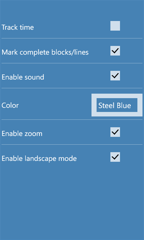The width and height of the screenshot is (144, 240).
Task: Click the Mark complete blocks/lines label
Action: point(45,52)
